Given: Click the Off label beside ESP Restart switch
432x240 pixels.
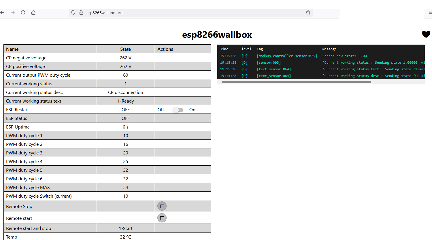Looking at the screenshot, I should [161, 109].
